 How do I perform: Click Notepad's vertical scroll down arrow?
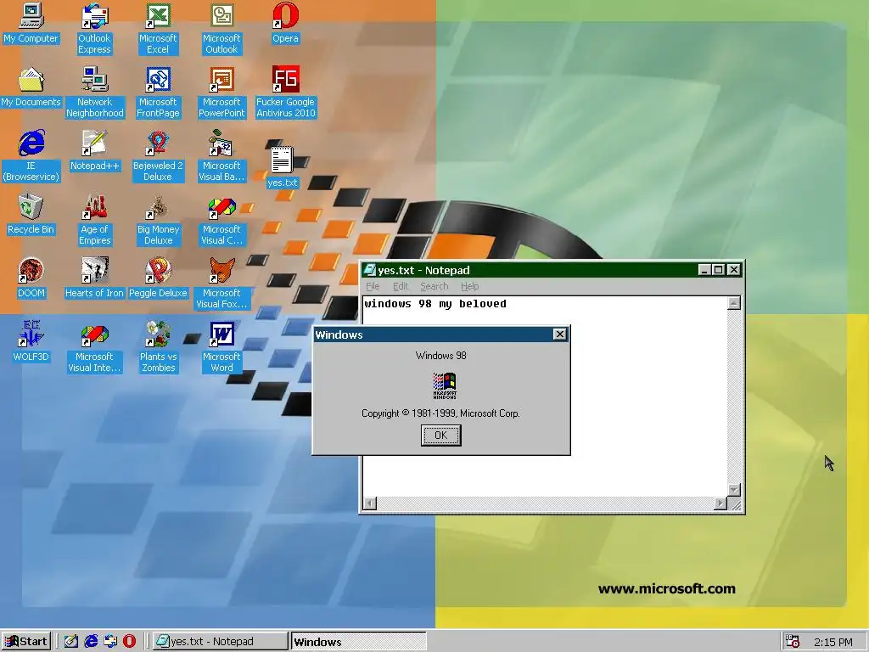tap(734, 490)
